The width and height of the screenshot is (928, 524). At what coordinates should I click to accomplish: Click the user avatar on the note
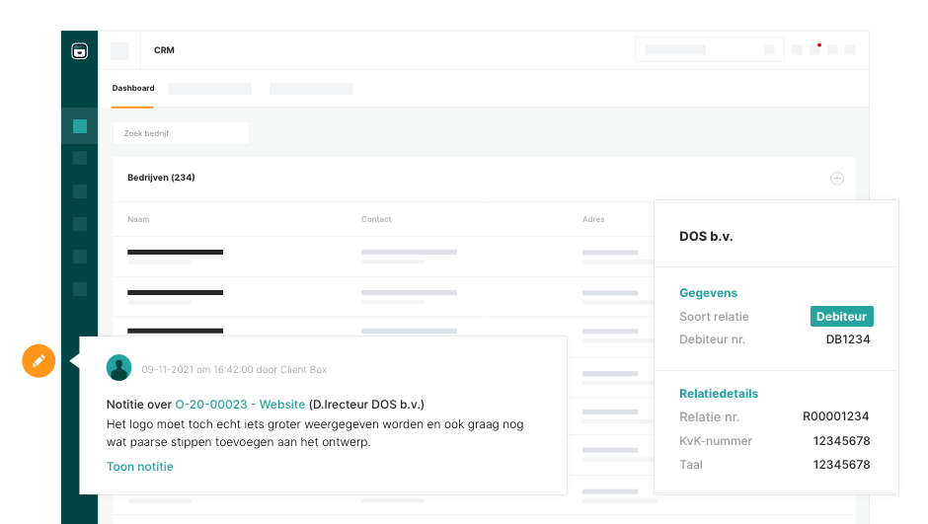click(x=119, y=368)
